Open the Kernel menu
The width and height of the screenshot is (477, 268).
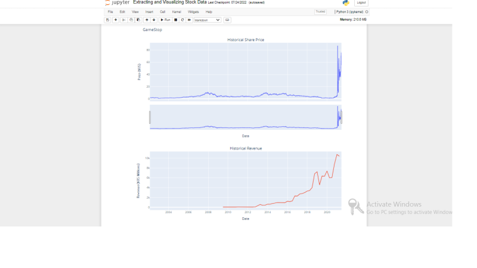click(x=176, y=12)
